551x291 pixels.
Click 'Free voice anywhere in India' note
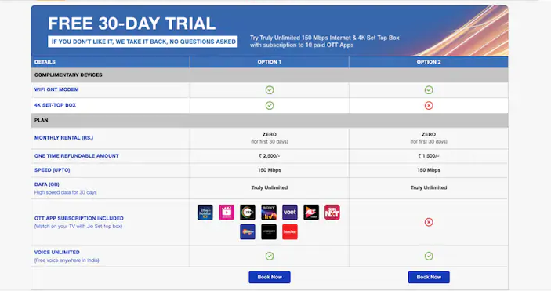[x=67, y=260]
